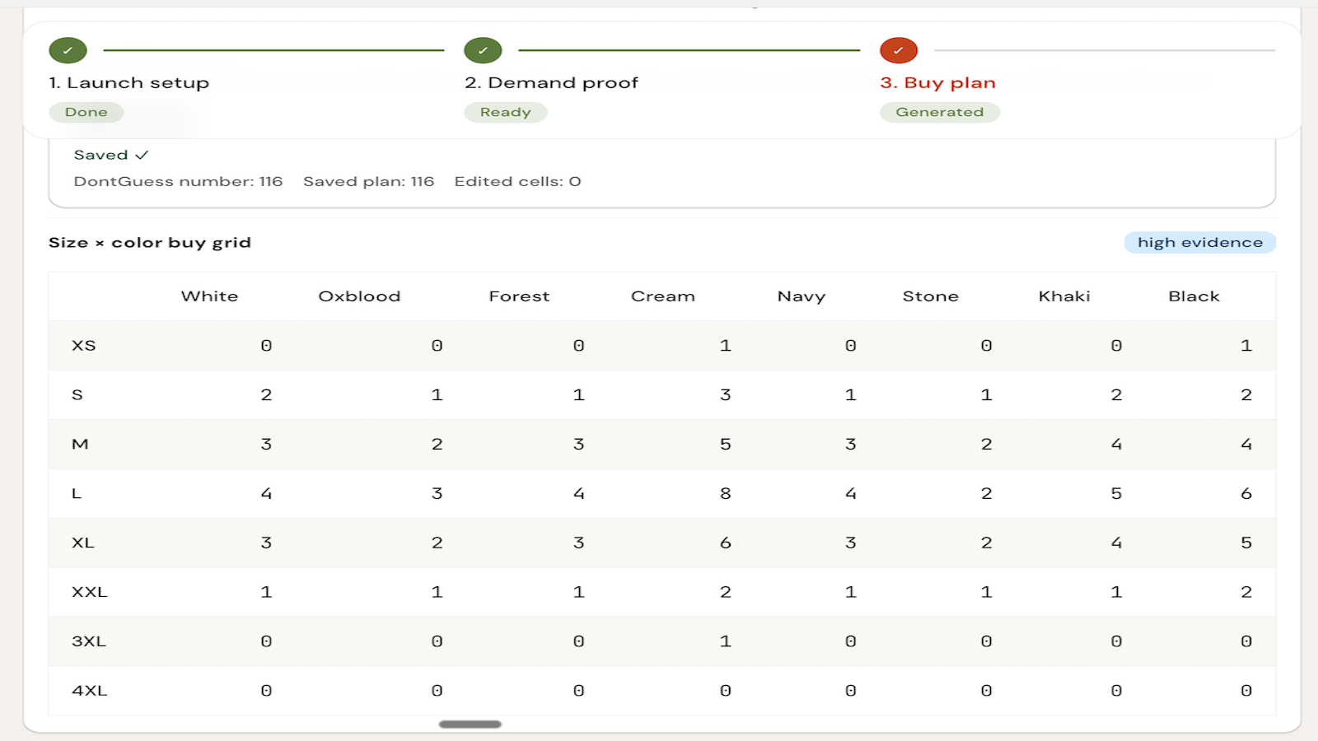
Task: Click the Ready status badge
Action: pos(506,112)
